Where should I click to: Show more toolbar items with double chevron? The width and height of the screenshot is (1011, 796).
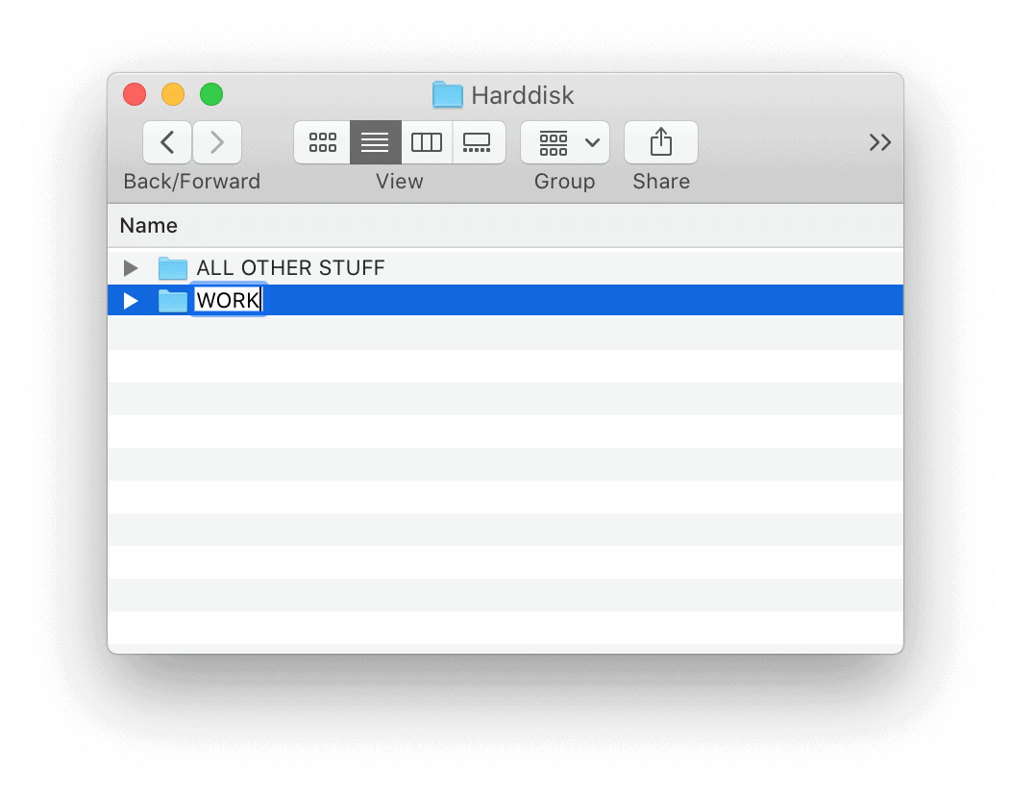point(880,142)
